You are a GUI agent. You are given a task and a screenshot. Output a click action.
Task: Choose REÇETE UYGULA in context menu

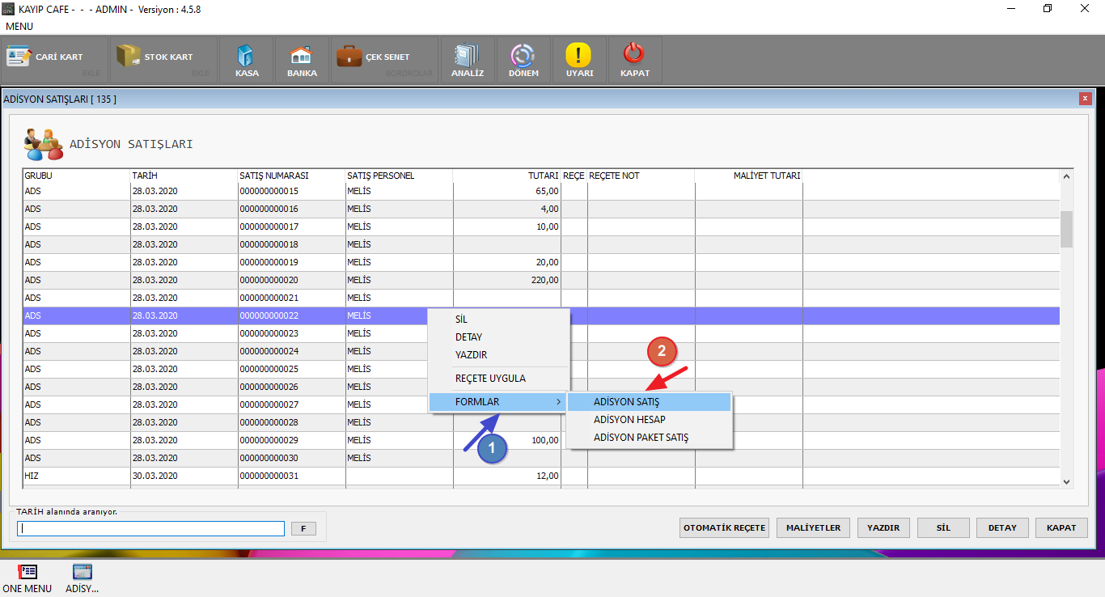click(499, 379)
